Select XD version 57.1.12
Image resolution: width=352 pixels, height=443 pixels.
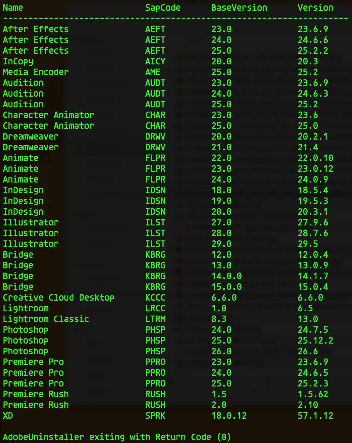click(x=315, y=416)
